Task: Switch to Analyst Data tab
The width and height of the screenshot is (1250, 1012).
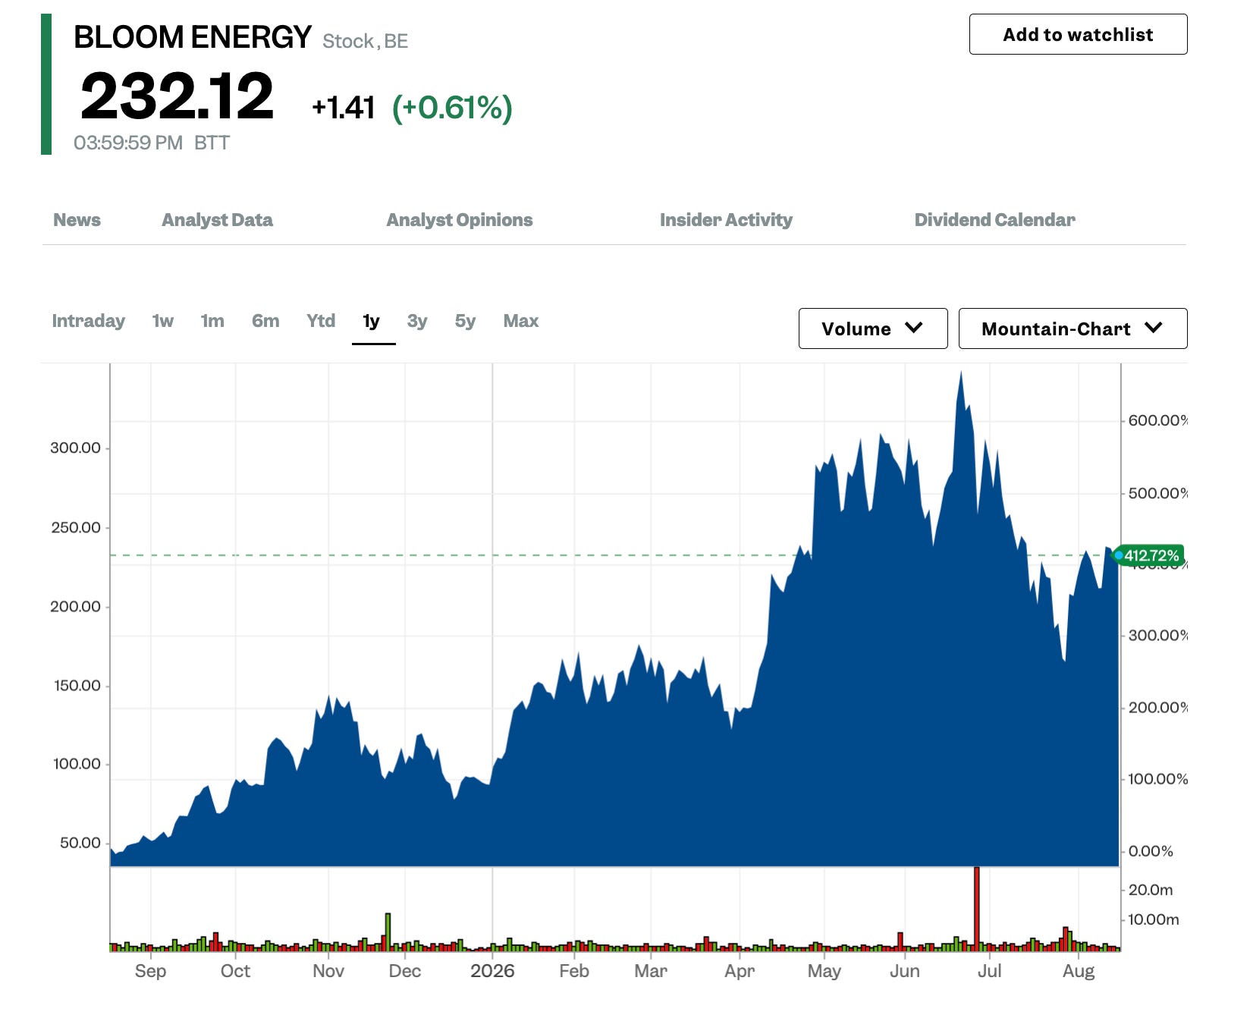Action: tap(217, 220)
